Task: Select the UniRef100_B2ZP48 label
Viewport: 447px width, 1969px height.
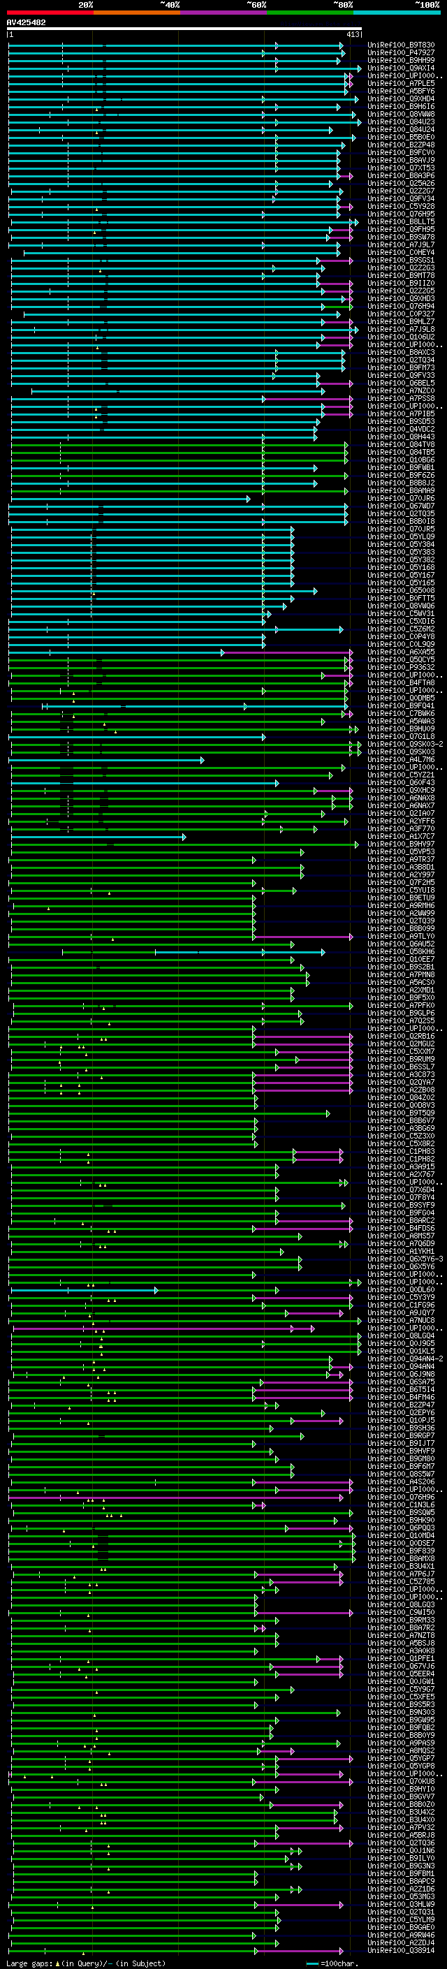Action: coord(401,145)
